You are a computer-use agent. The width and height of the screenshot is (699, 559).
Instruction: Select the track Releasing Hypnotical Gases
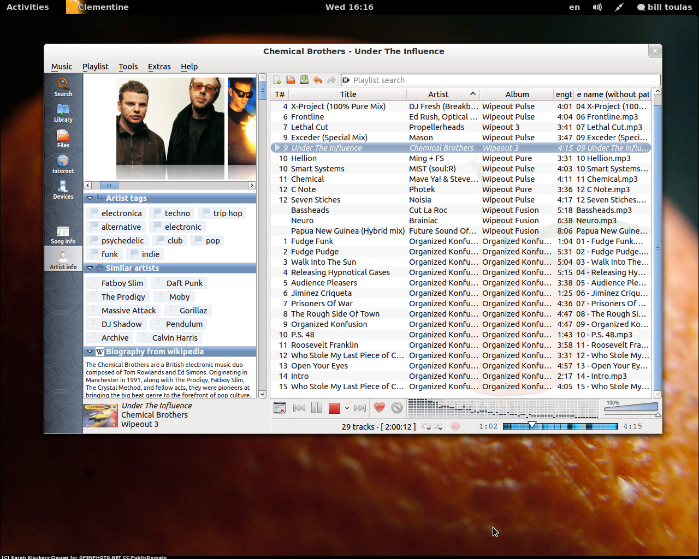click(x=461, y=272)
